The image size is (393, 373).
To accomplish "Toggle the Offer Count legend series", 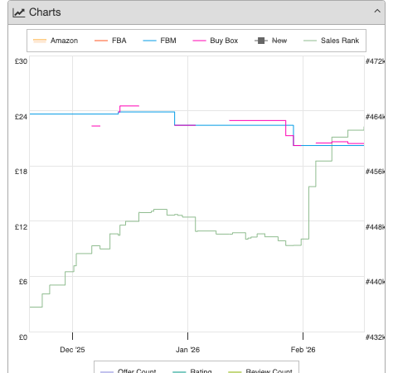I will pyautogui.click(x=129, y=371).
